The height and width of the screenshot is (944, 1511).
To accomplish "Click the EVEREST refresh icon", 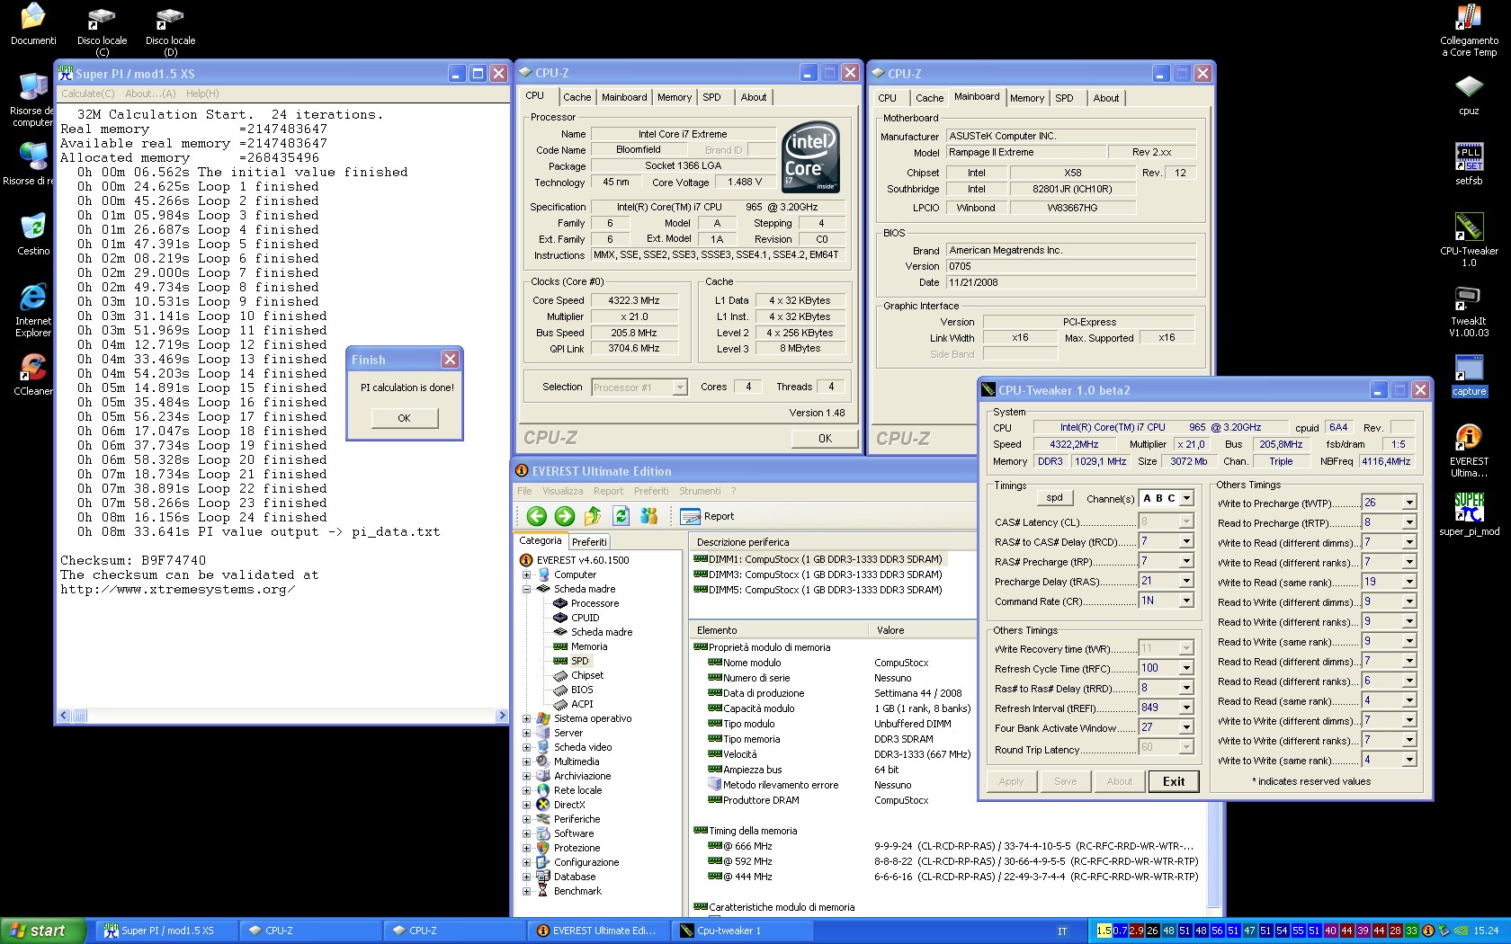I will tap(621, 516).
